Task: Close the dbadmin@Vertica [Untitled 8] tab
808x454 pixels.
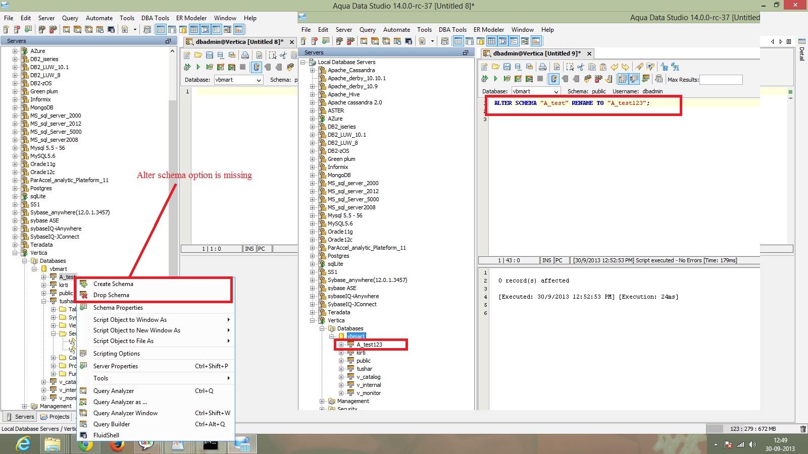Action: coord(291,42)
